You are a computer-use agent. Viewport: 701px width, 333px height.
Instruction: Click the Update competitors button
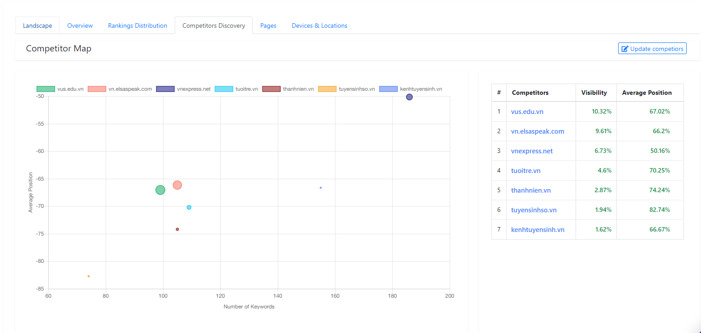point(652,48)
